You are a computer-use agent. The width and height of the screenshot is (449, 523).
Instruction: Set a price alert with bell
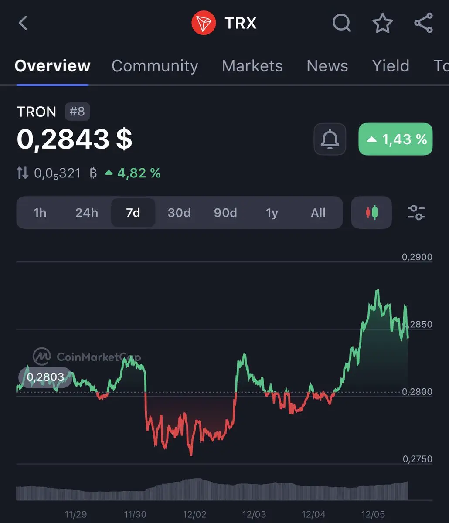coord(330,139)
